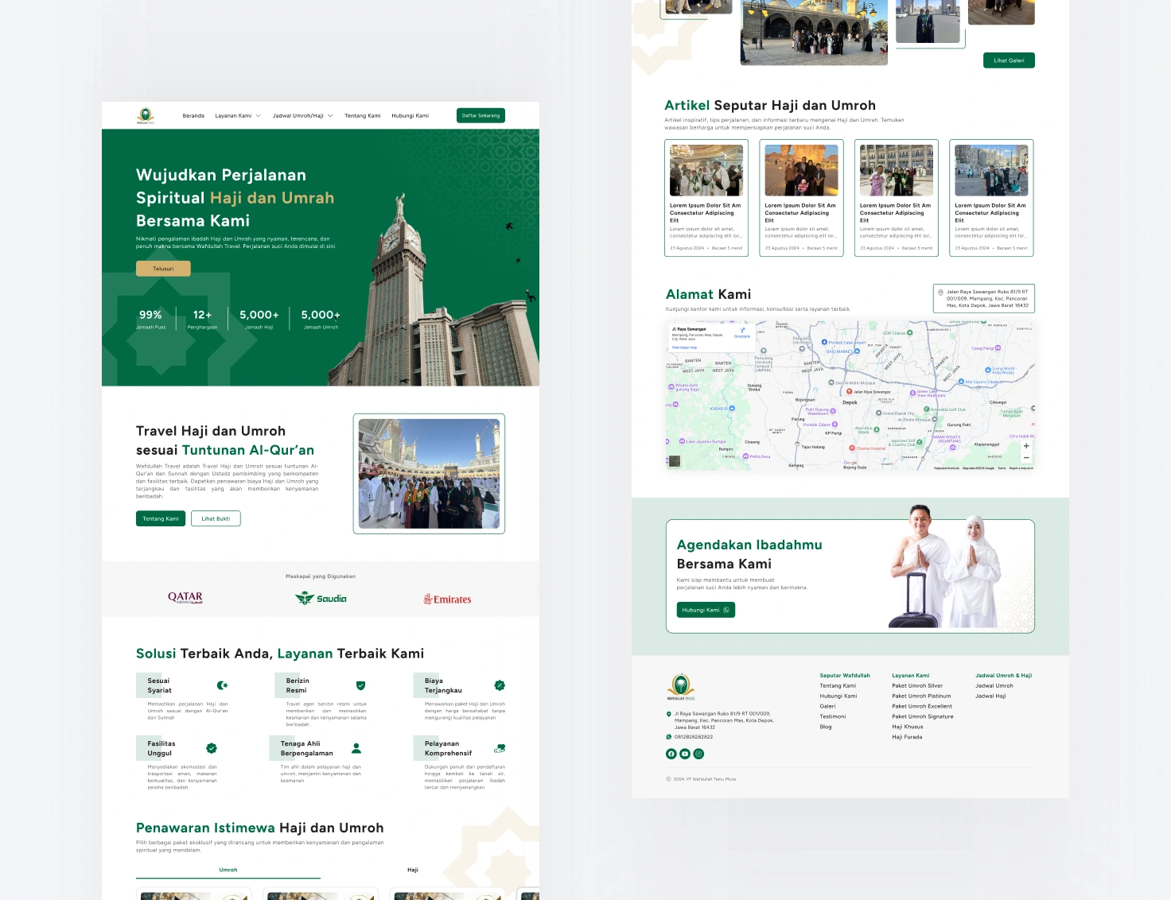Open Hubungi Kami in the top navbar
The width and height of the screenshot is (1171, 900).
pos(410,116)
